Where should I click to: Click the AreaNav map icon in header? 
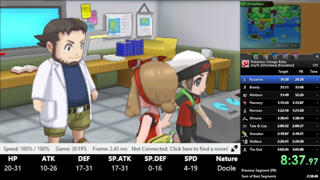click(x=244, y=4)
